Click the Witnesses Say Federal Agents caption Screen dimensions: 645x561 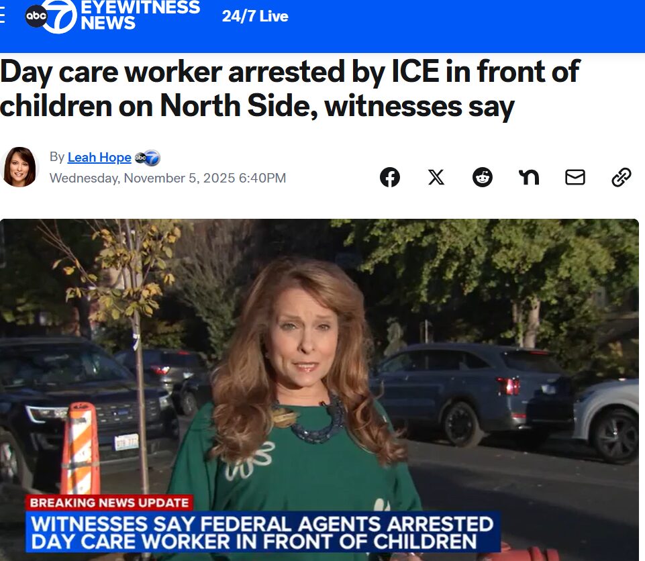262,532
